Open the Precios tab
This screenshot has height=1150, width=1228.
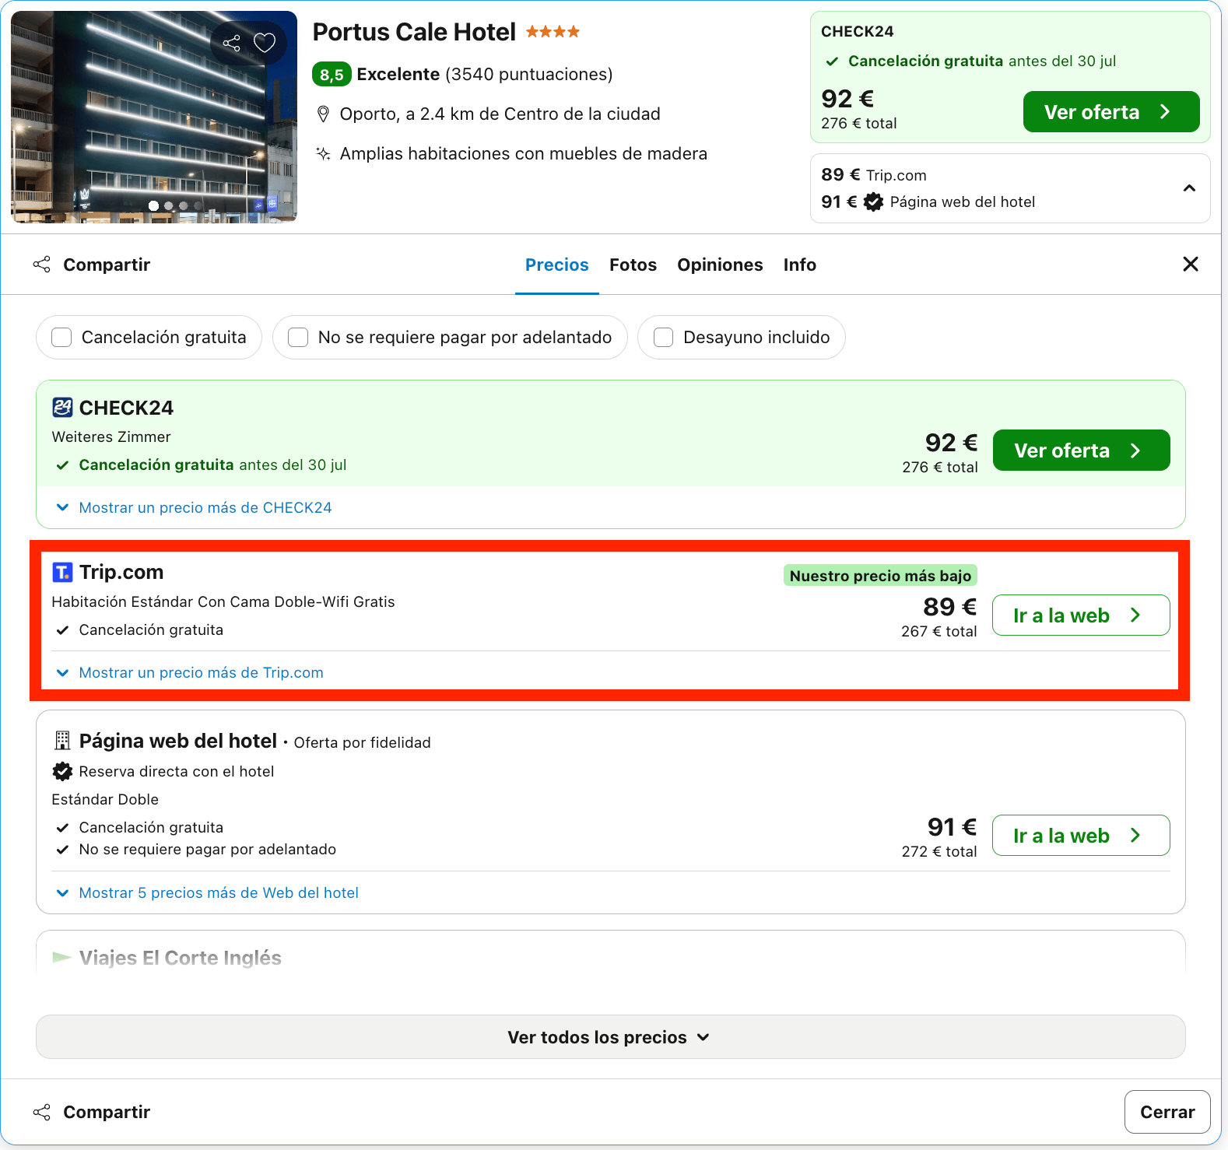pos(557,265)
